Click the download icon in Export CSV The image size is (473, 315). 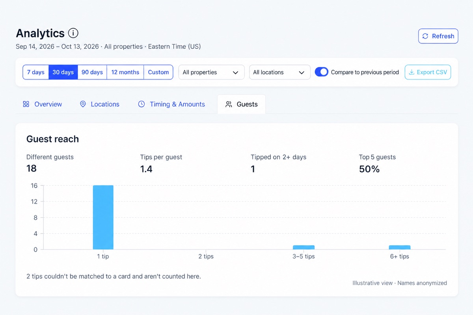(x=412, y=72)
